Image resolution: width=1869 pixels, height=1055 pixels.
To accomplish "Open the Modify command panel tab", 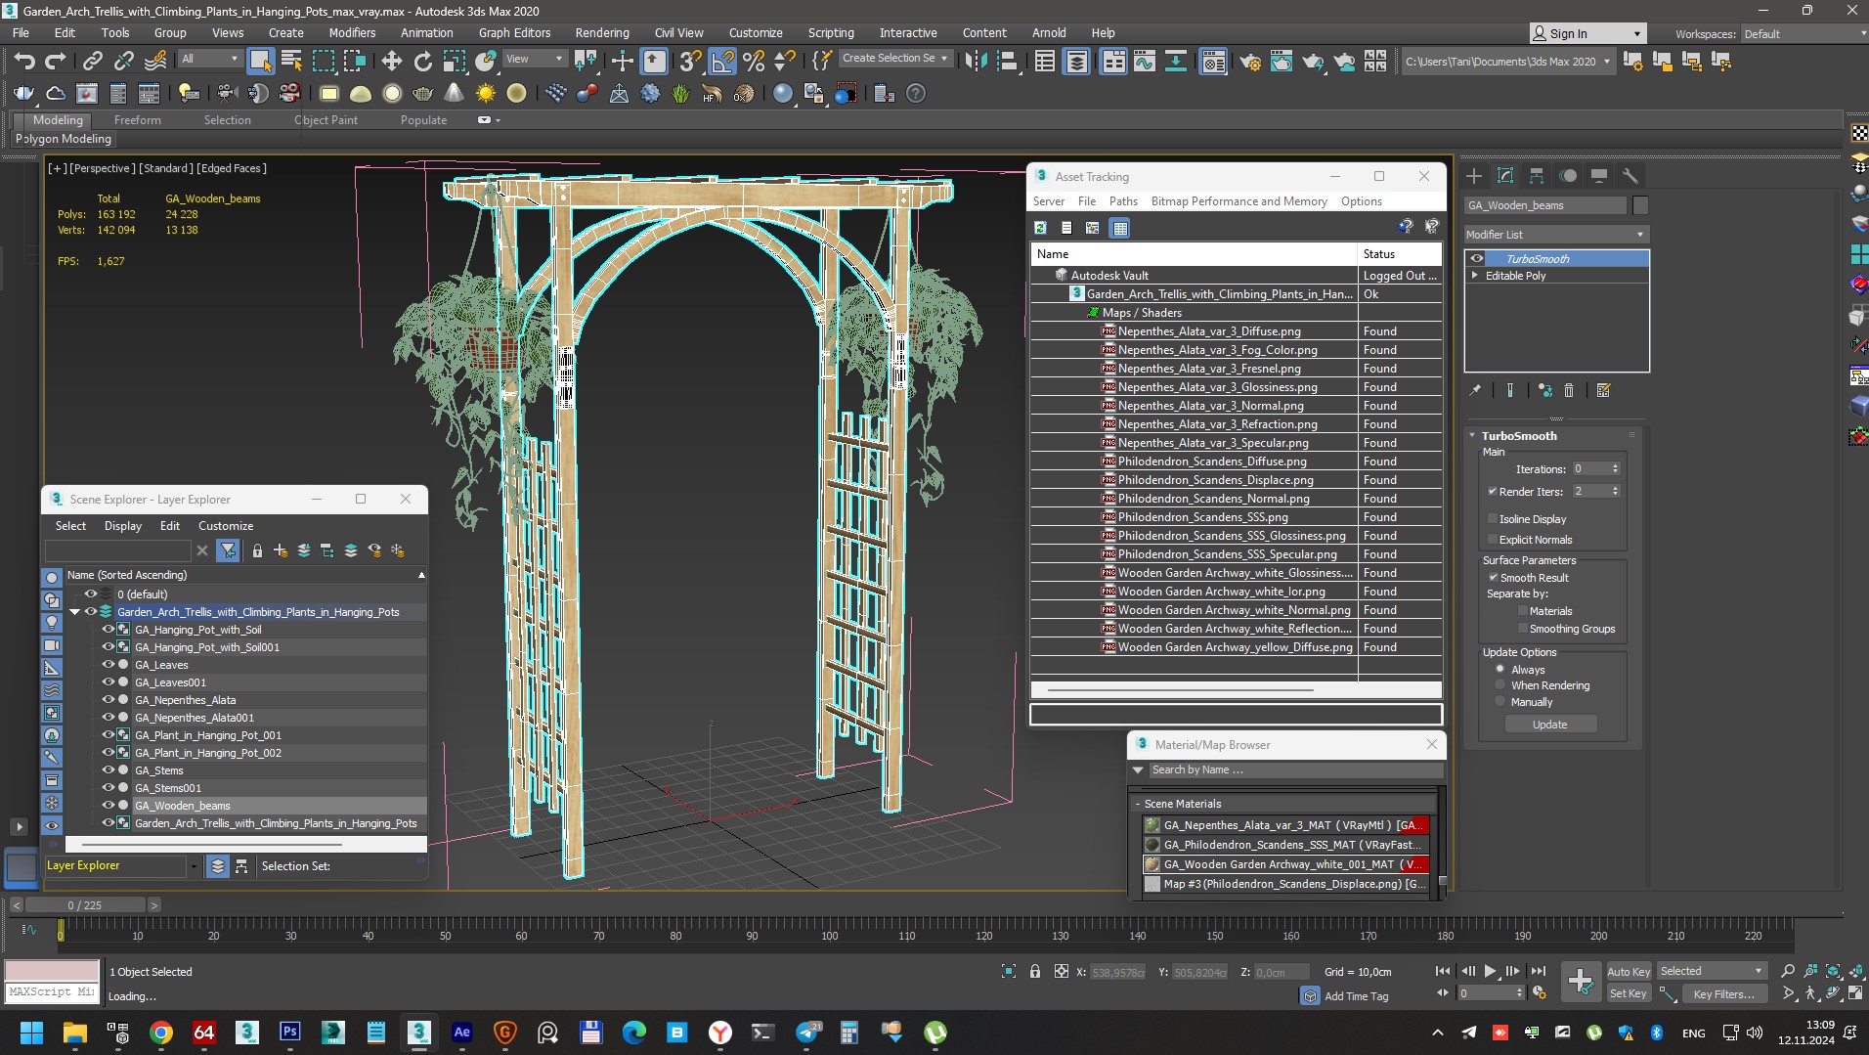I will click(x=1505, y=176).
